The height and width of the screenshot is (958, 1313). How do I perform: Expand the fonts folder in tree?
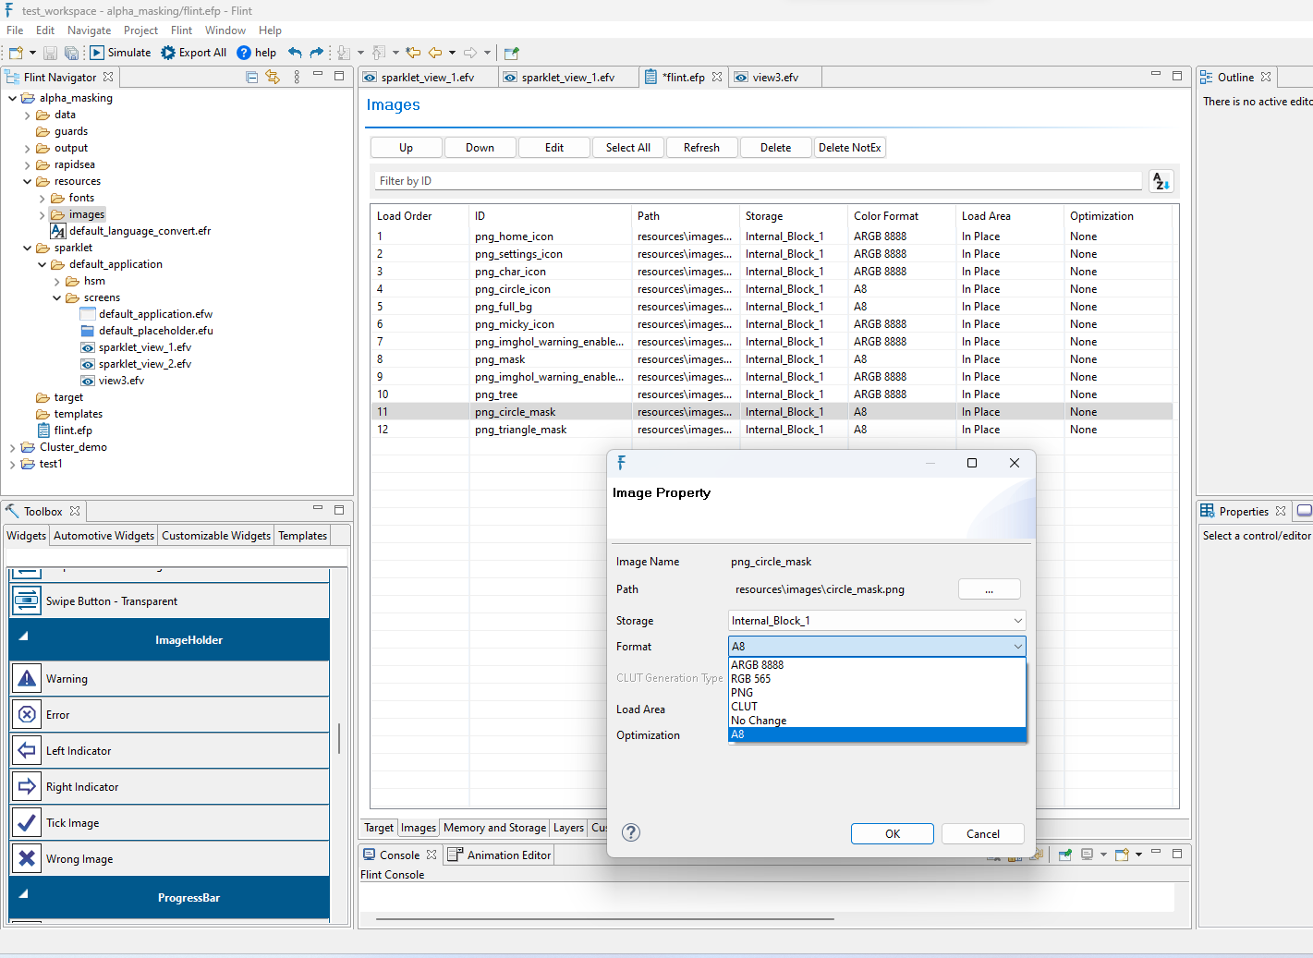pyautogui.click(x=43, y=199)
